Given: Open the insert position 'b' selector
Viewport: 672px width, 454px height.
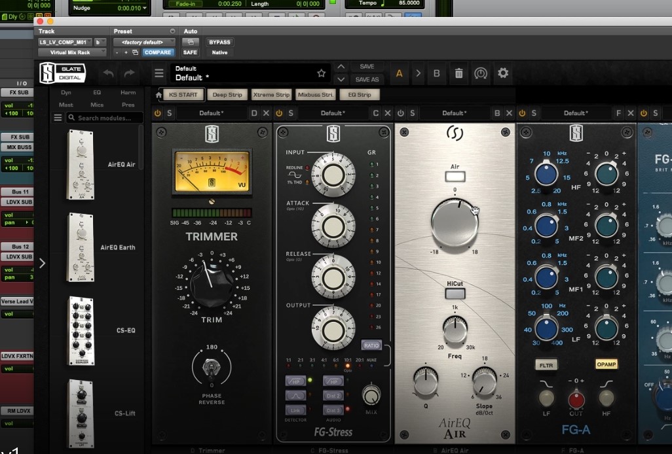Looking at the screenshot, I should click(100, 42).
